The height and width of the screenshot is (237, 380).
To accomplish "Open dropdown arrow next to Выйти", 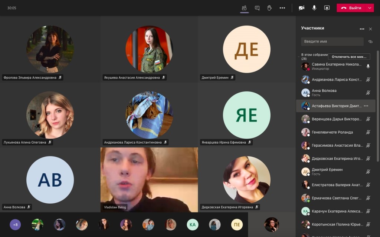I will (x=370, y=8).
